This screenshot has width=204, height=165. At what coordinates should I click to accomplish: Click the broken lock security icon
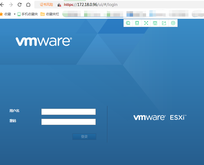pyautogui.click(x=59, y=5)
